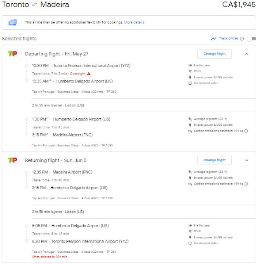Viewport: 259px width, 264px height.
Task: Click the Often delayed by 30+ min notice
Action: click(49, 256)
